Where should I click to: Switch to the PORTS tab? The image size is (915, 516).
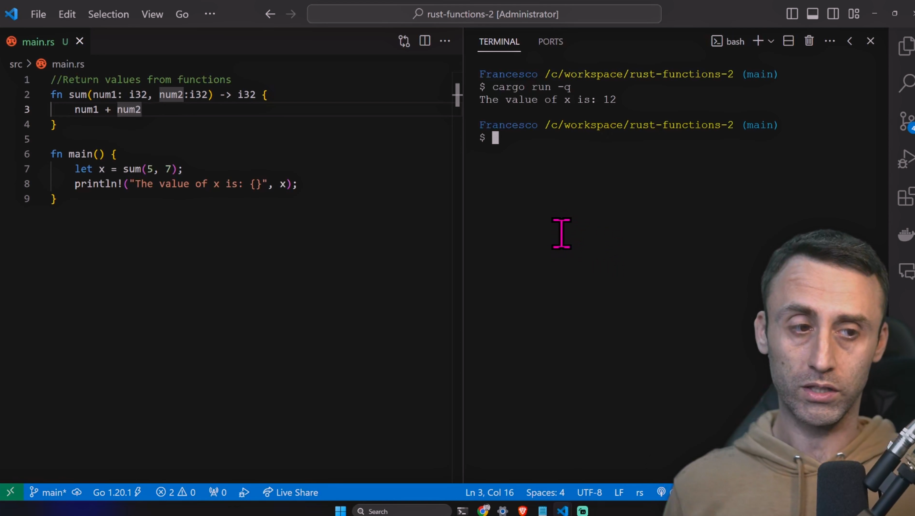pyautogui.click(x=551, y=42)
